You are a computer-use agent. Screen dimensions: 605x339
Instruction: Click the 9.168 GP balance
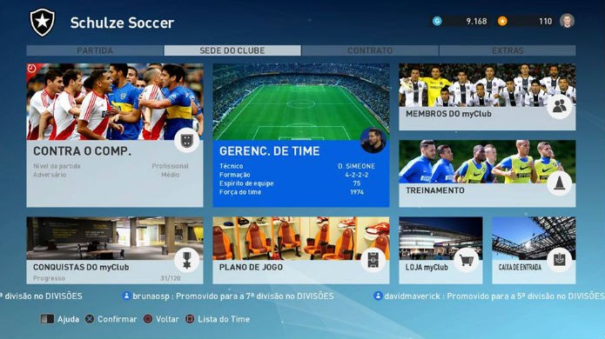(x=476, y=21)
